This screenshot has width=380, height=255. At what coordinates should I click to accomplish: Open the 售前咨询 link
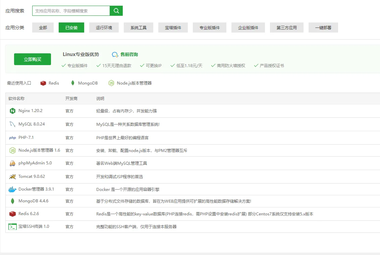pos(129,55)
